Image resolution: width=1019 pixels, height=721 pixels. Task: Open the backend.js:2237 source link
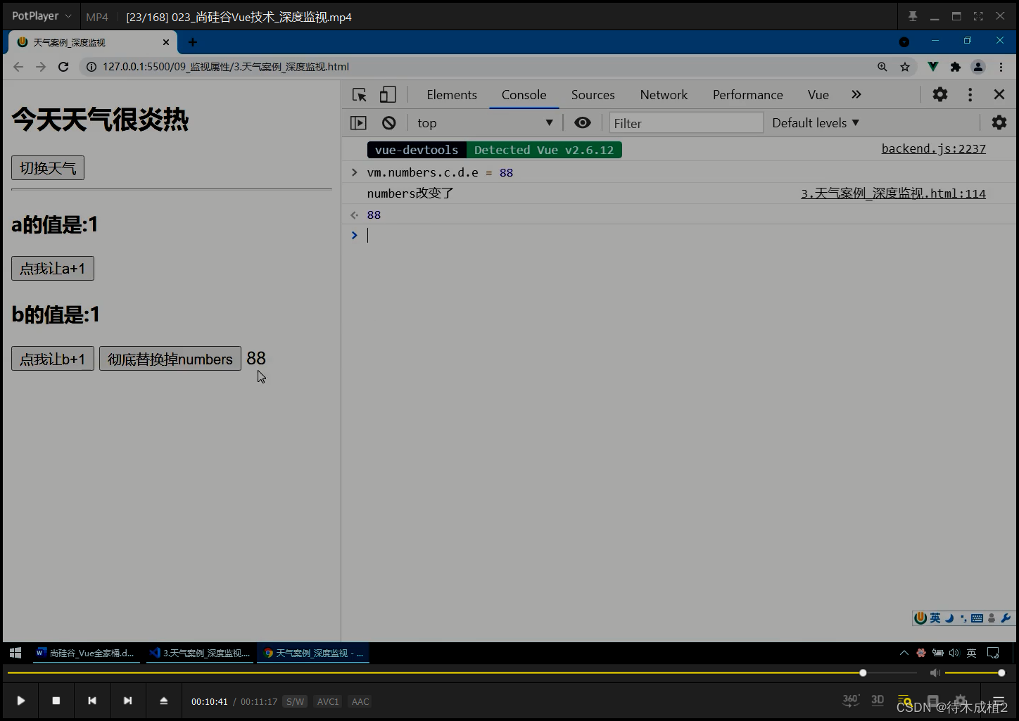point(934,149)
